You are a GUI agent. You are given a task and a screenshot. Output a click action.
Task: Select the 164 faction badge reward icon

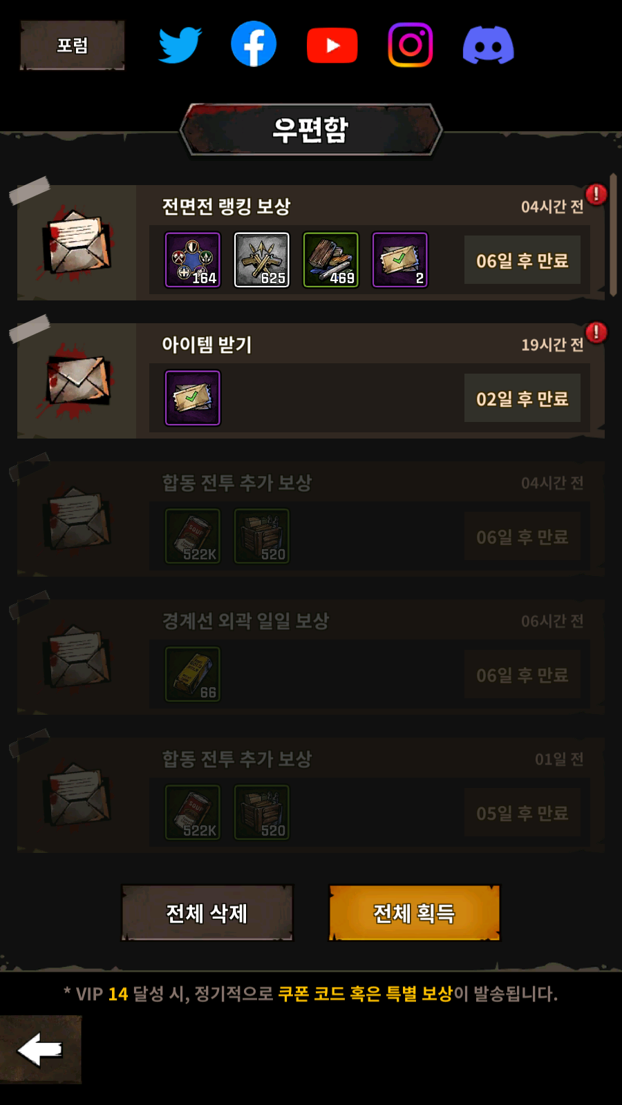(x=193, y=260)
